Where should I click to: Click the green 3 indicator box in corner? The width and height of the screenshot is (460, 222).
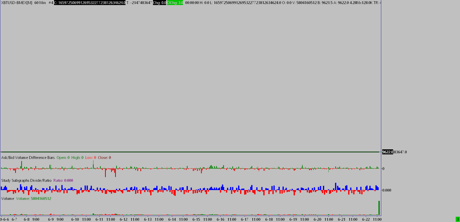coord(458,219)
